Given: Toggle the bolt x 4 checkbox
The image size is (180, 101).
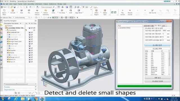Looking at the screenshot, I should (8, 59).
